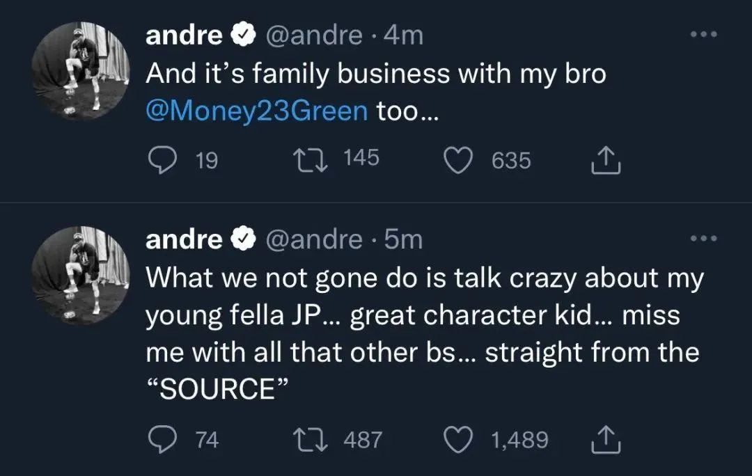Reply to the young fella JP tweet
Screen dimensions: 752x476
pyautogui.click(x=162, y=439)
